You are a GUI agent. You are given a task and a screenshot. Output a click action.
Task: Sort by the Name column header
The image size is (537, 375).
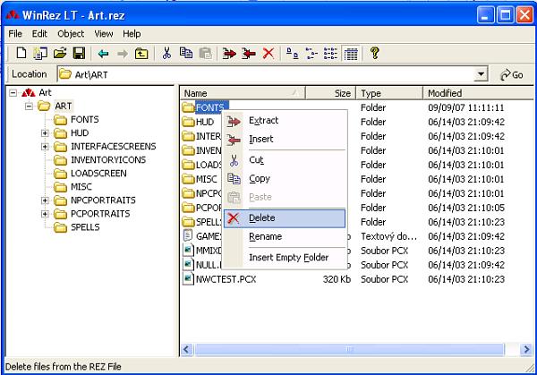243,93
